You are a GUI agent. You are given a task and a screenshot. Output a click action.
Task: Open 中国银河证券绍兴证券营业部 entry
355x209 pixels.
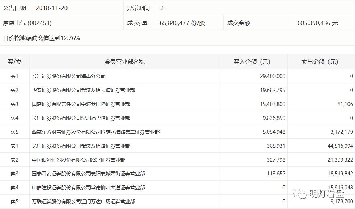(x=79, y=160)
